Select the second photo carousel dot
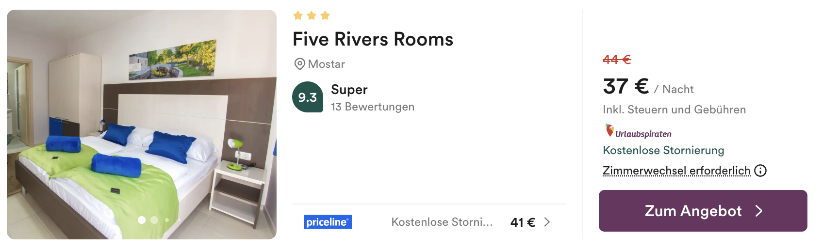Viewport: 822px width, 251px height. coord(154,220)
